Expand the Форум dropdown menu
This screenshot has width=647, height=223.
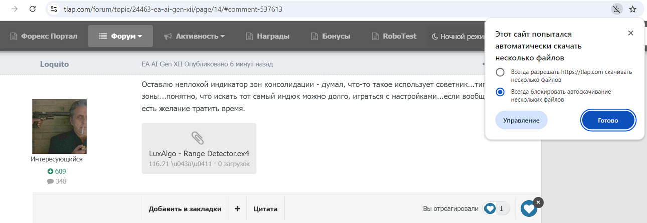120,36
